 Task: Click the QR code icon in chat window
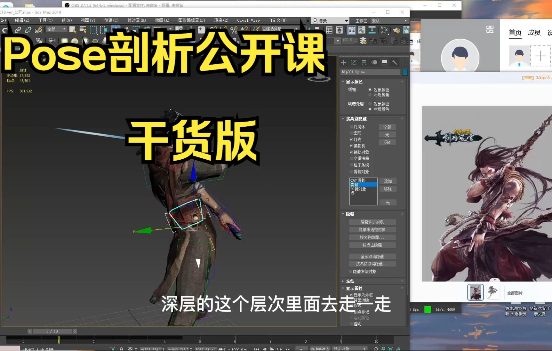[x=490, y=29]
